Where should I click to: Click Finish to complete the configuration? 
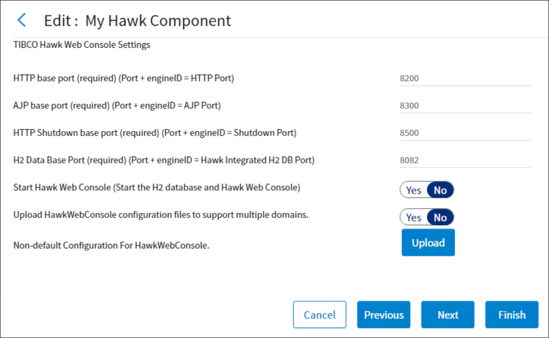point(512,315)
